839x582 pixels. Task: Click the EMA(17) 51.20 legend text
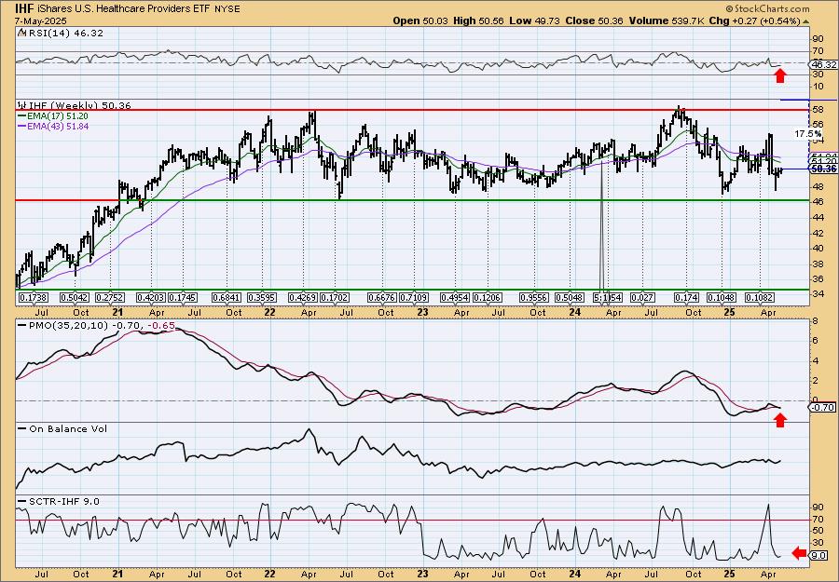(57, 116)
